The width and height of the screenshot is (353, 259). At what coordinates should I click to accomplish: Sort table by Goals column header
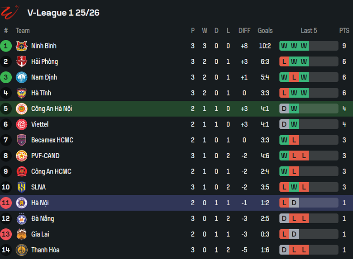pos(265,31)
